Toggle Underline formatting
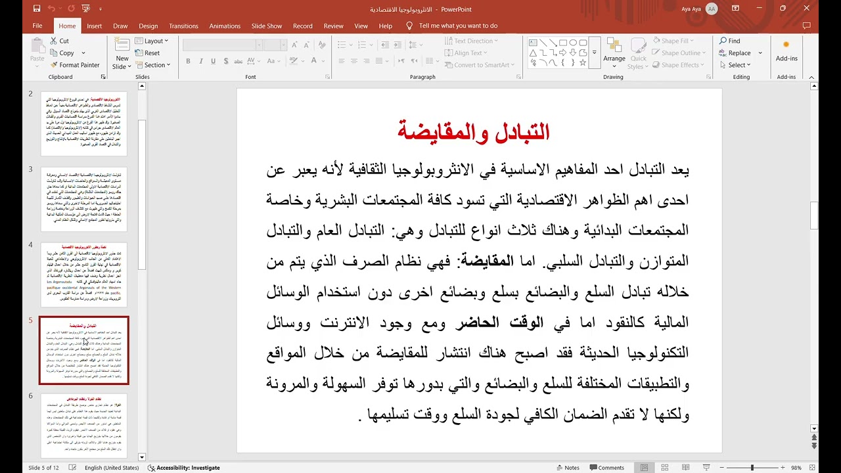841x473 pixels. tap(214, 61)
